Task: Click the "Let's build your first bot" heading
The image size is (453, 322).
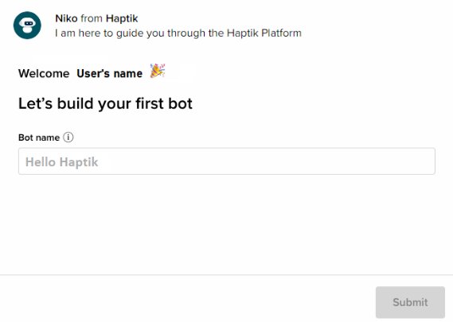Action: click(105, 103)
